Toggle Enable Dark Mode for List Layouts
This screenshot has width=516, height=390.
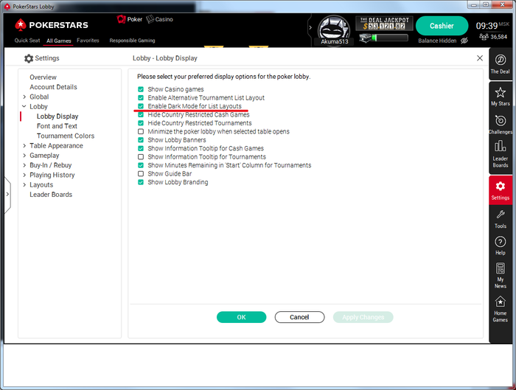click(141, 106)
